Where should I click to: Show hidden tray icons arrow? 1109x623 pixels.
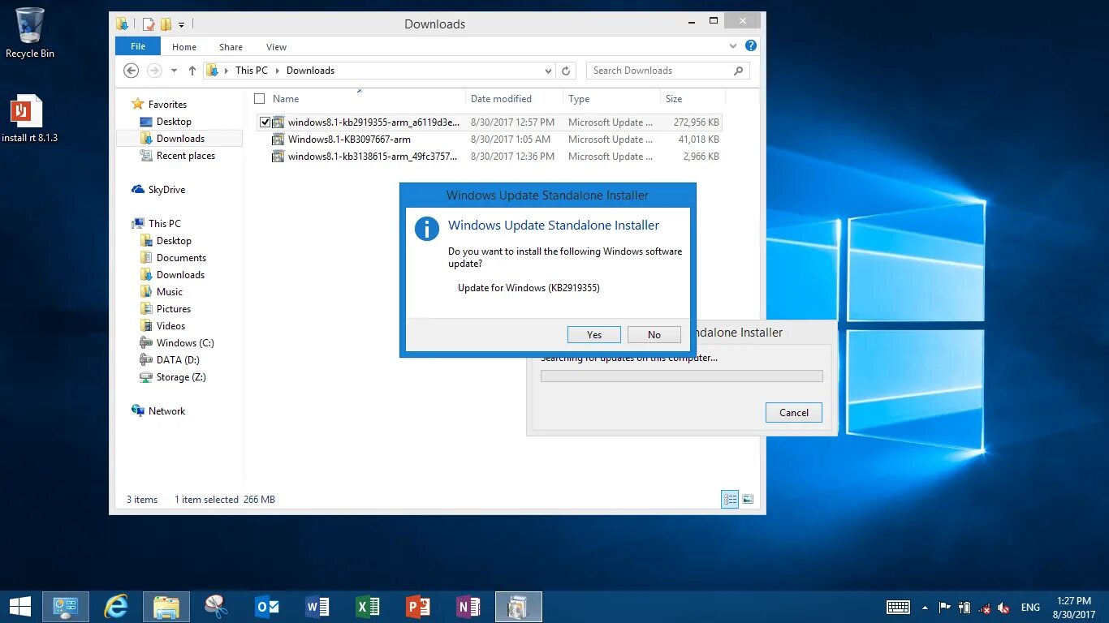click(x=926, y=607)
